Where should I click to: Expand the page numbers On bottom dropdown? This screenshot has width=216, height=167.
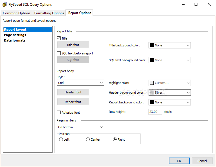(x=80, y=127)
